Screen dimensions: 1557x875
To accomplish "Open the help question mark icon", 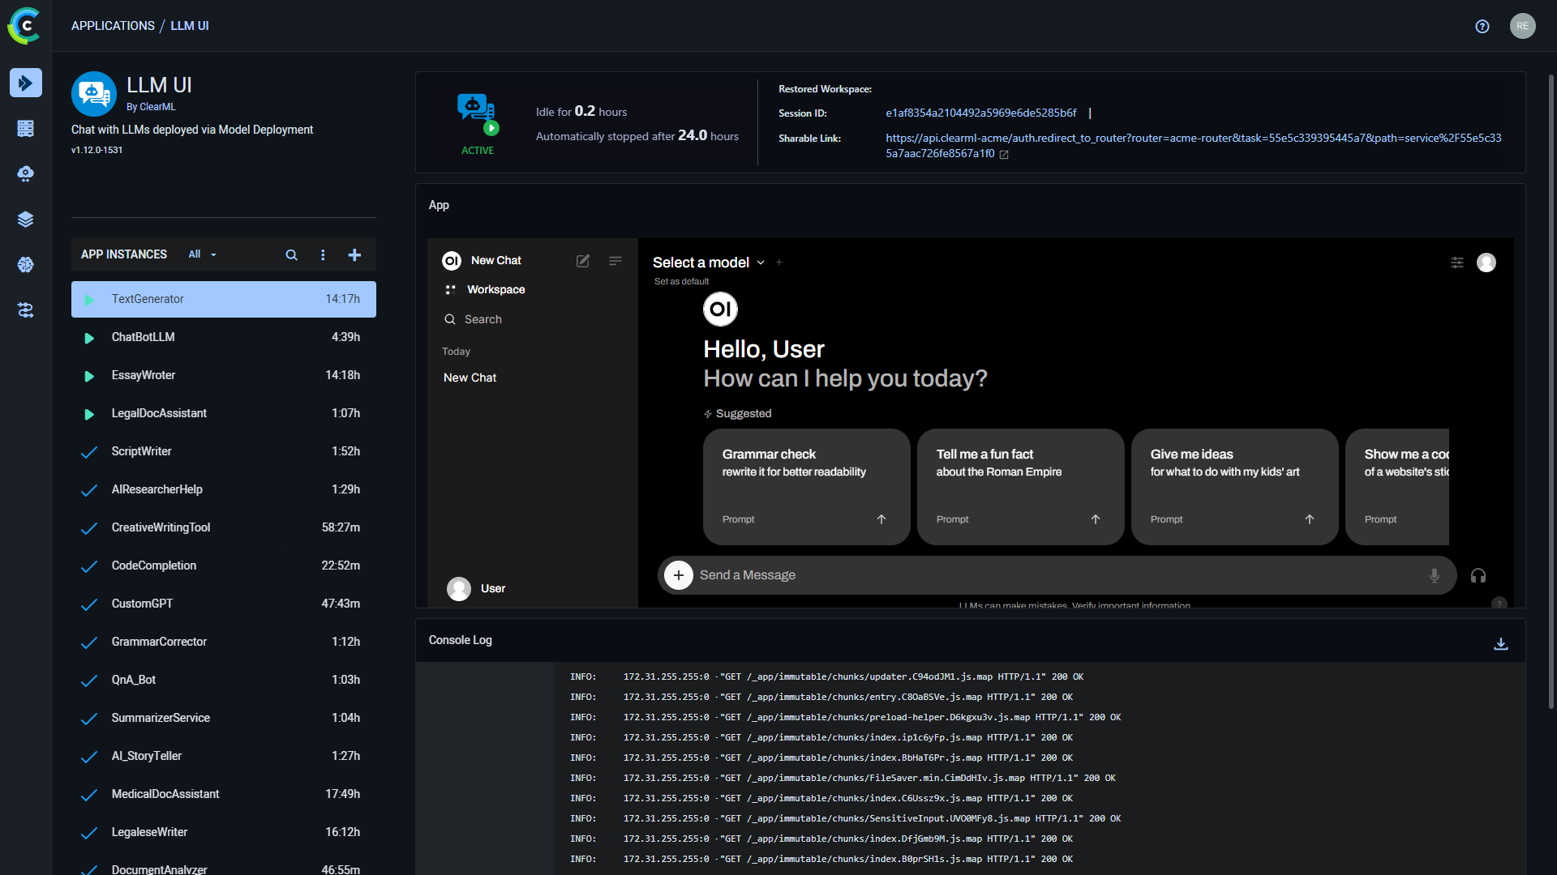I will 1482,26.
